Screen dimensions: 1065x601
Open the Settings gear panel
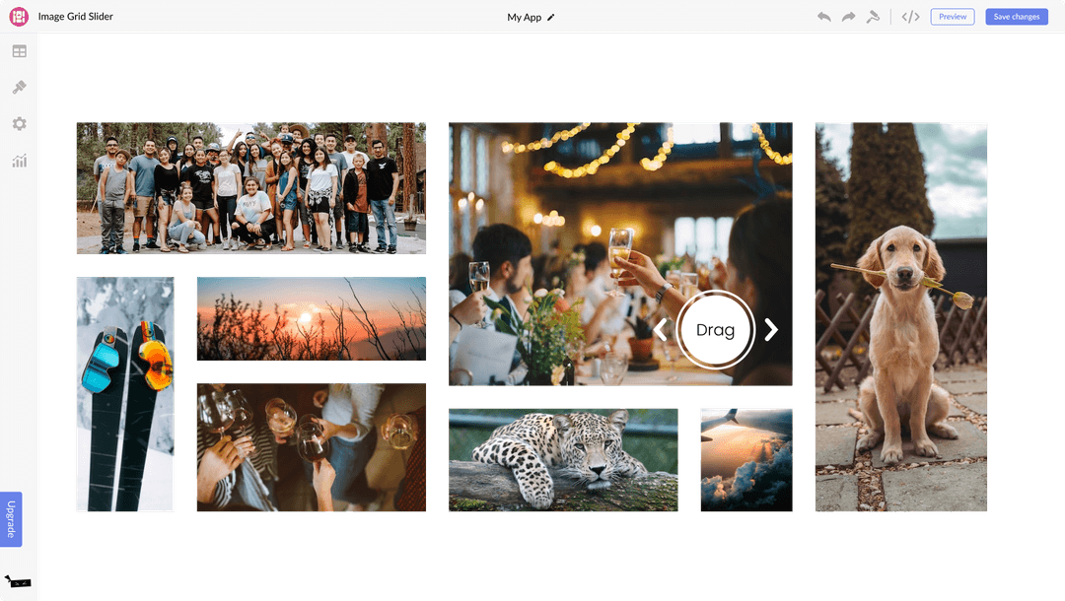click(x=19, y=123)
